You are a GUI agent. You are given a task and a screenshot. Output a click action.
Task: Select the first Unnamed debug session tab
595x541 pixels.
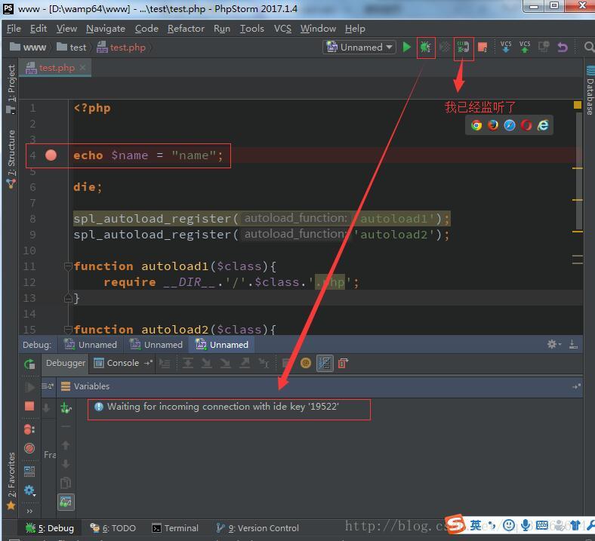point(91,345)
